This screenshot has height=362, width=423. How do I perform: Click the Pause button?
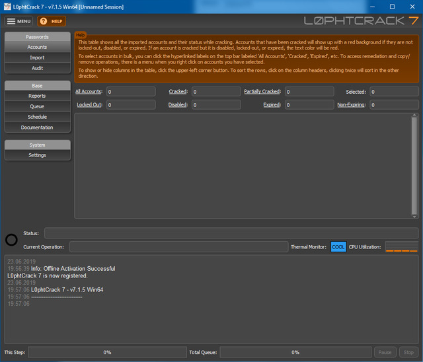click(x=385, y=352)
